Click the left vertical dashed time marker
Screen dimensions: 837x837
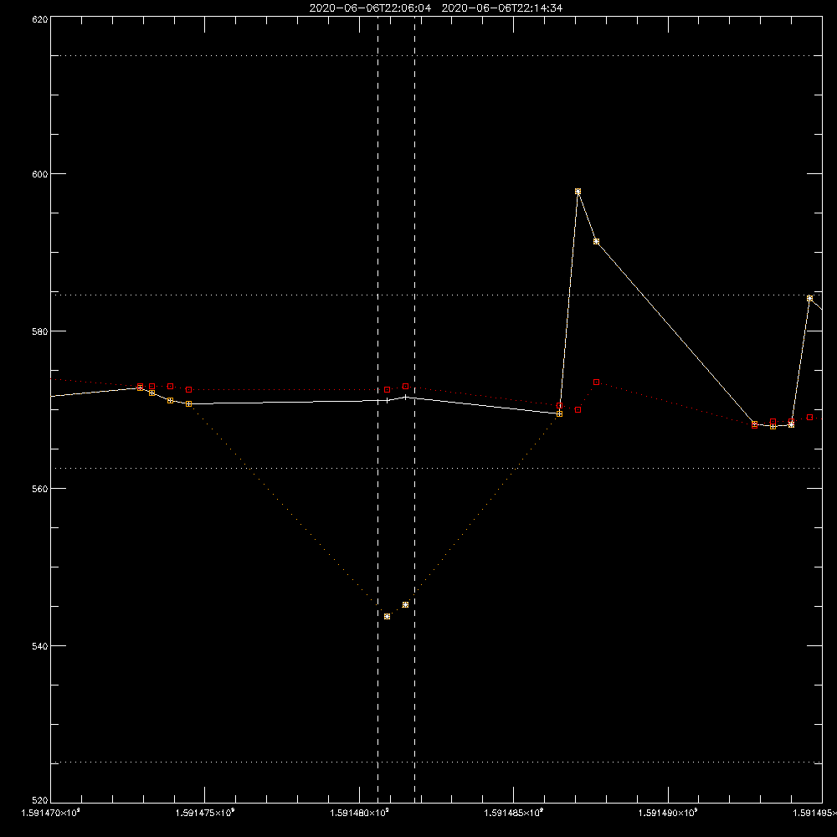(378, 409)
